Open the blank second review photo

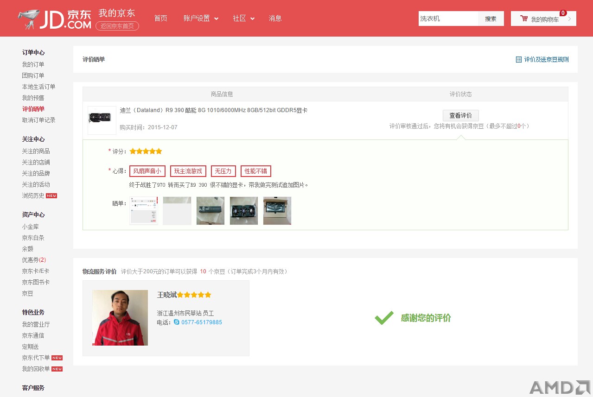(177, 211)
